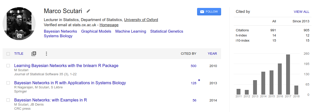Open Learning Bayesian Networks with bnlearn article
The width and height of the screenshot is (315, 112).
click(66, 66)
